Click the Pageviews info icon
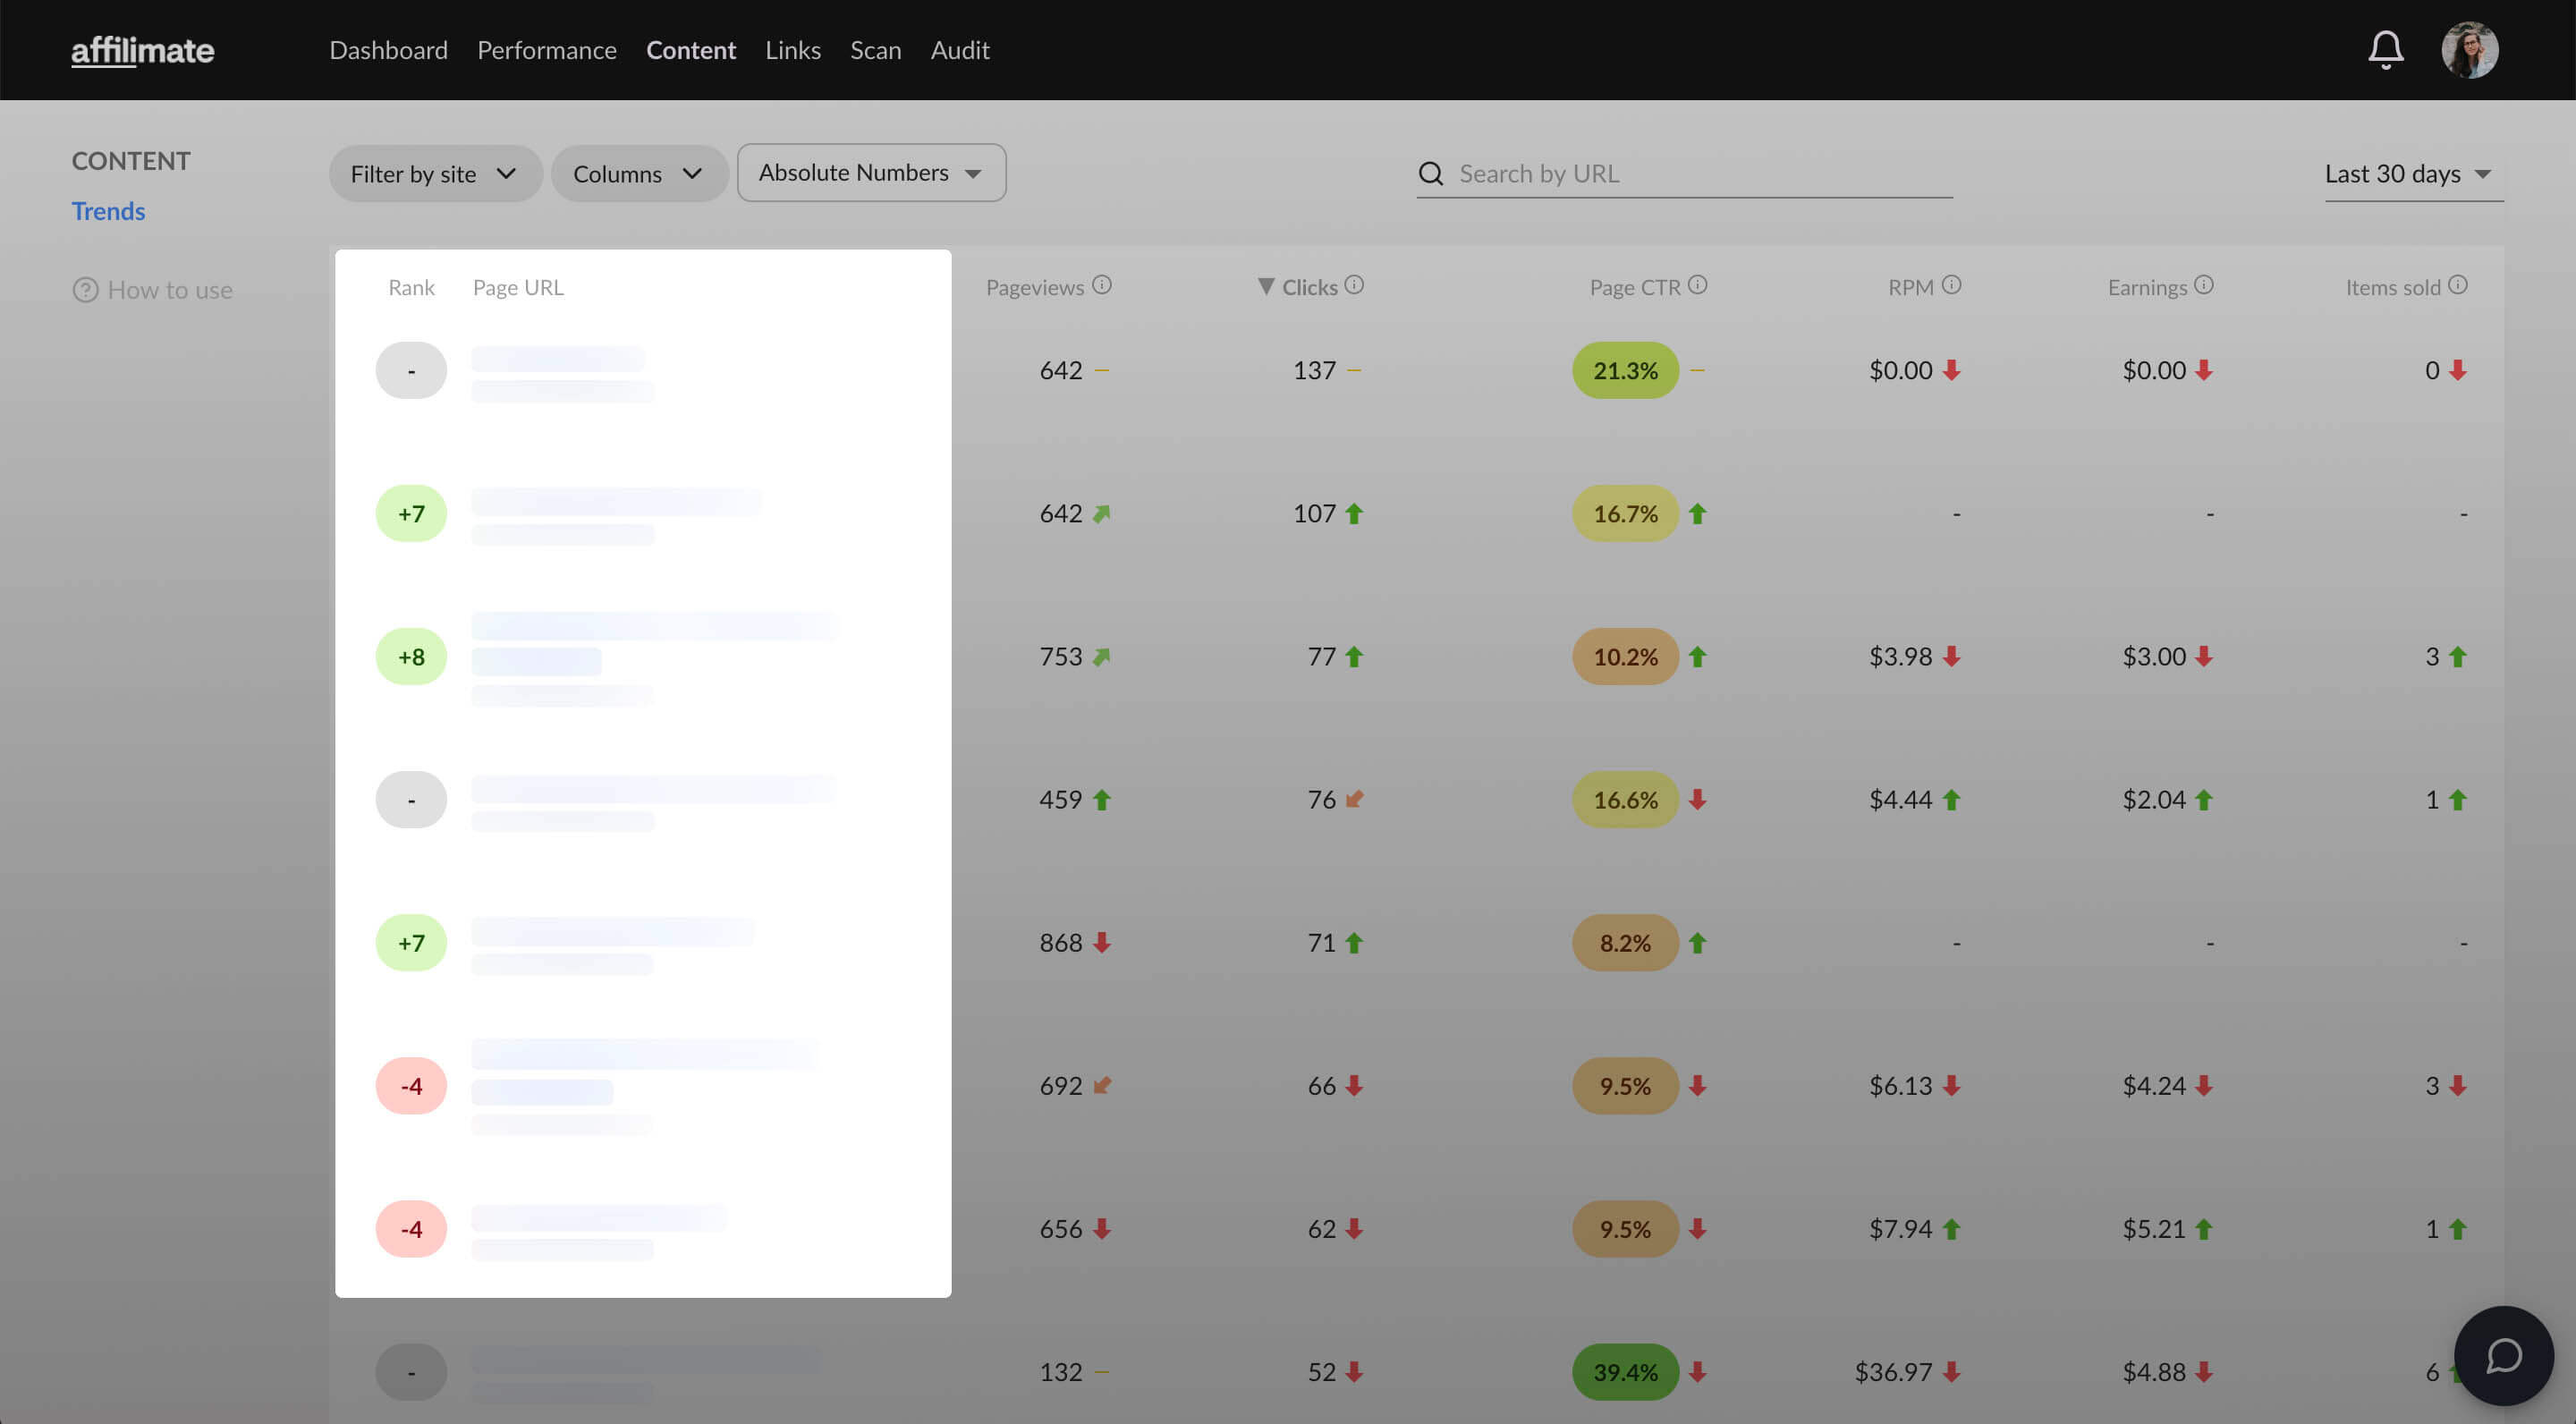This screenshot has height=1424, width=2576. (x=1101, y=285)
